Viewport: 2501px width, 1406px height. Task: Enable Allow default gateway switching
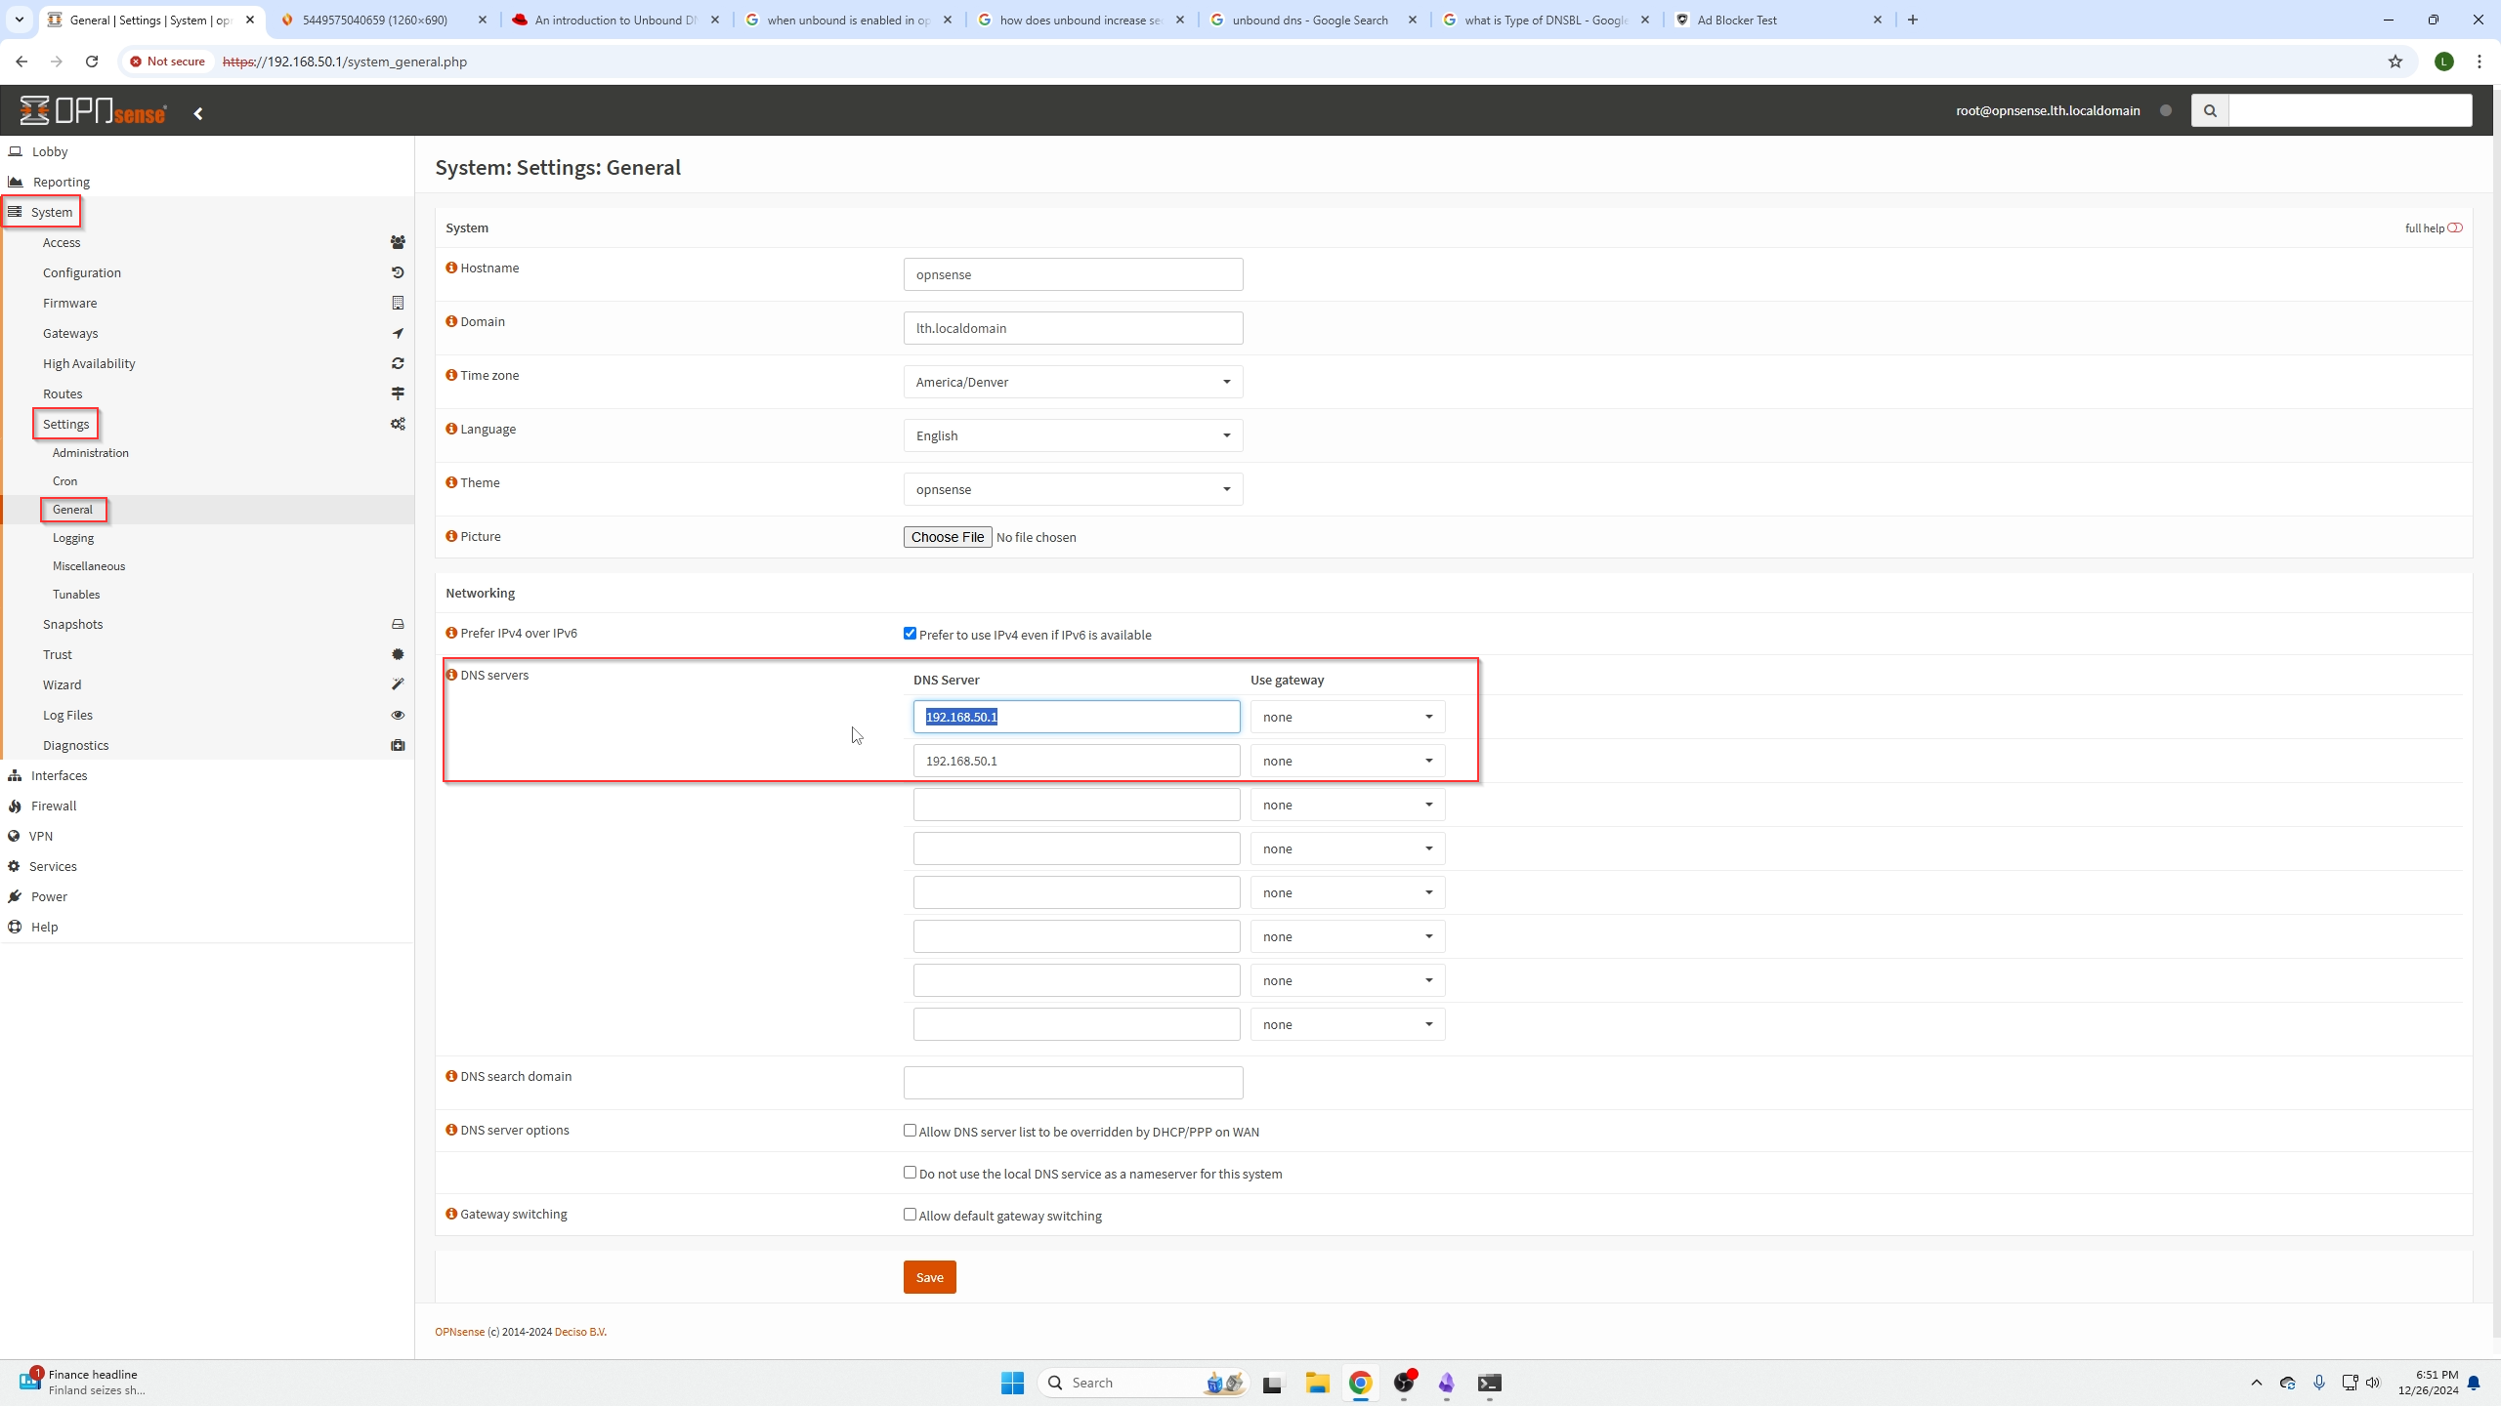click(x=910, y=1214)
